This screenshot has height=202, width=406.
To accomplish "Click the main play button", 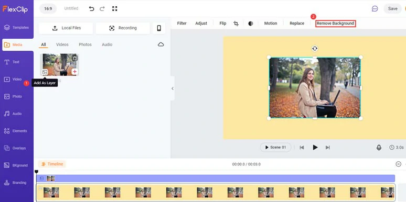I will (x=315, y=148).
